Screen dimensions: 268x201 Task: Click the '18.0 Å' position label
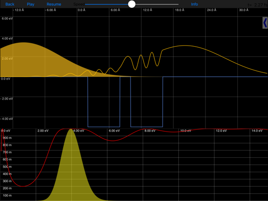click(x=180, y=10)
